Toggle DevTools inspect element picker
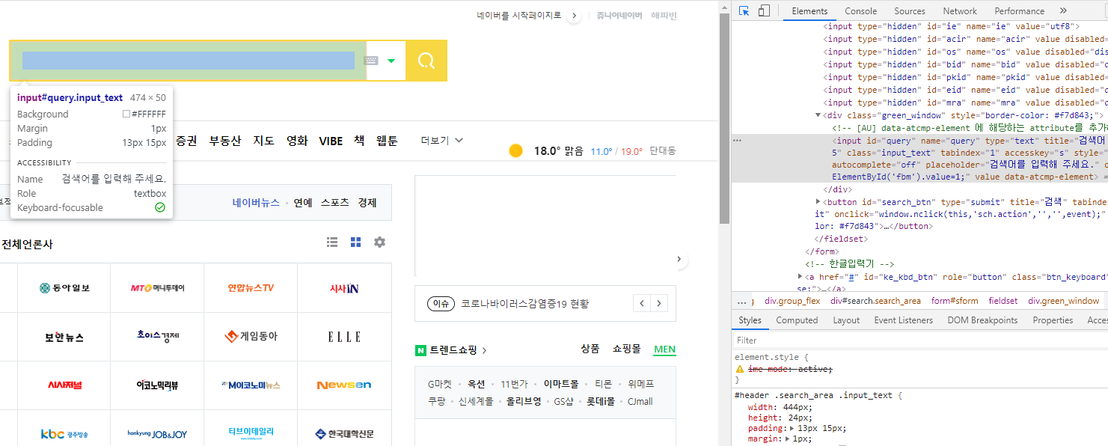Screen dimensions: 1108x446 pyautogui.click(x=744, y=11)
